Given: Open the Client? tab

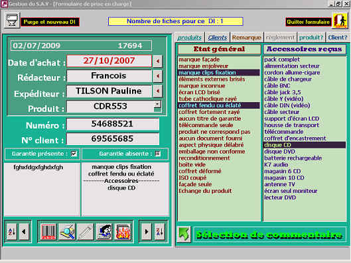Looking at the screenshot, I should coord(338,38).
